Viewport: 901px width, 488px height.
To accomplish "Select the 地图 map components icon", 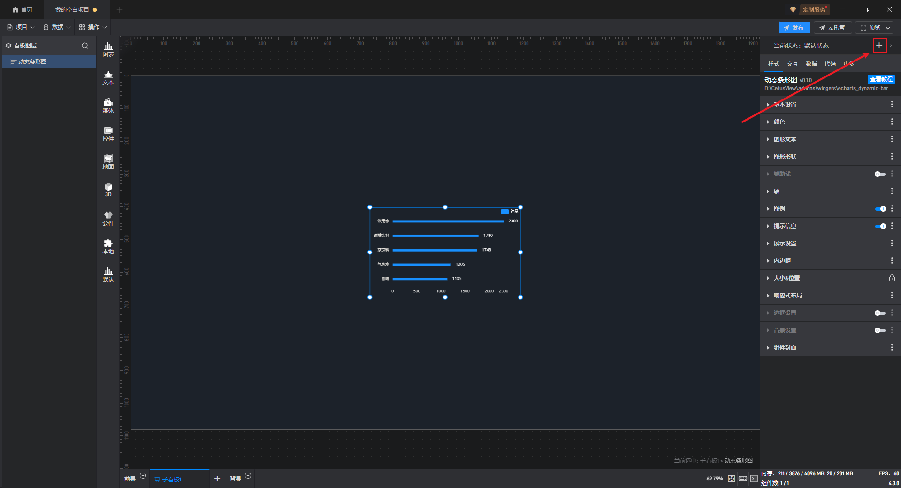I will [x=108, y=162].
